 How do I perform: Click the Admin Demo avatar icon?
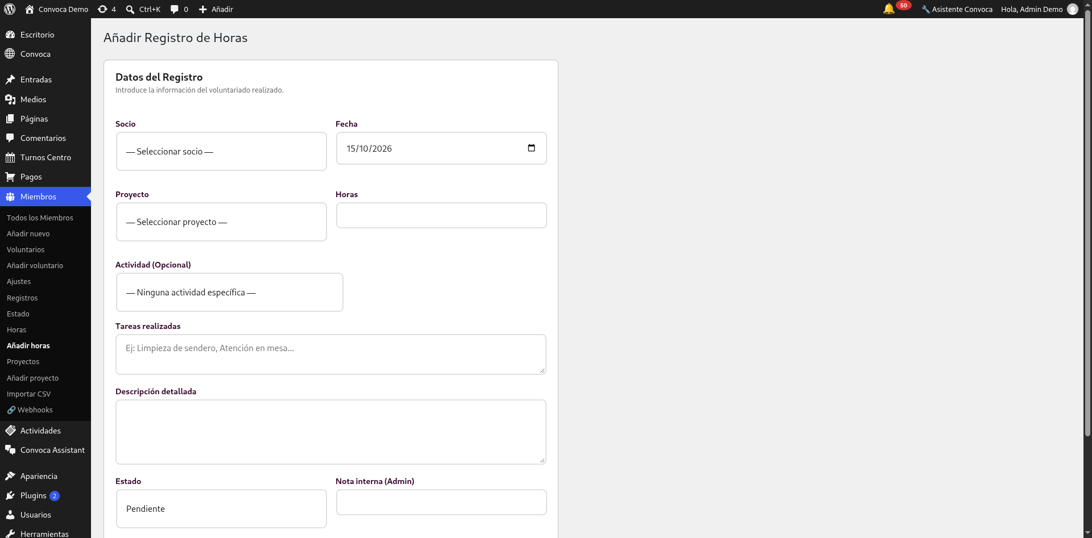pyautogui.click(x=1073, y=9)
